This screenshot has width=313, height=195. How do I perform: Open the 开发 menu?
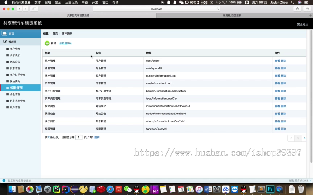pyautogui.click(x=95, y=3)
